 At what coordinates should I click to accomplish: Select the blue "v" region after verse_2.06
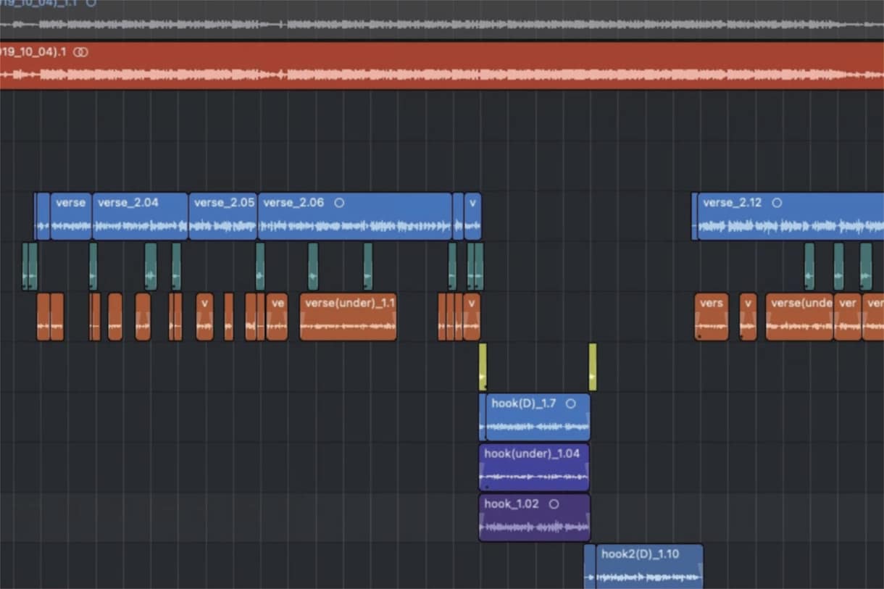tap(472, 216)
